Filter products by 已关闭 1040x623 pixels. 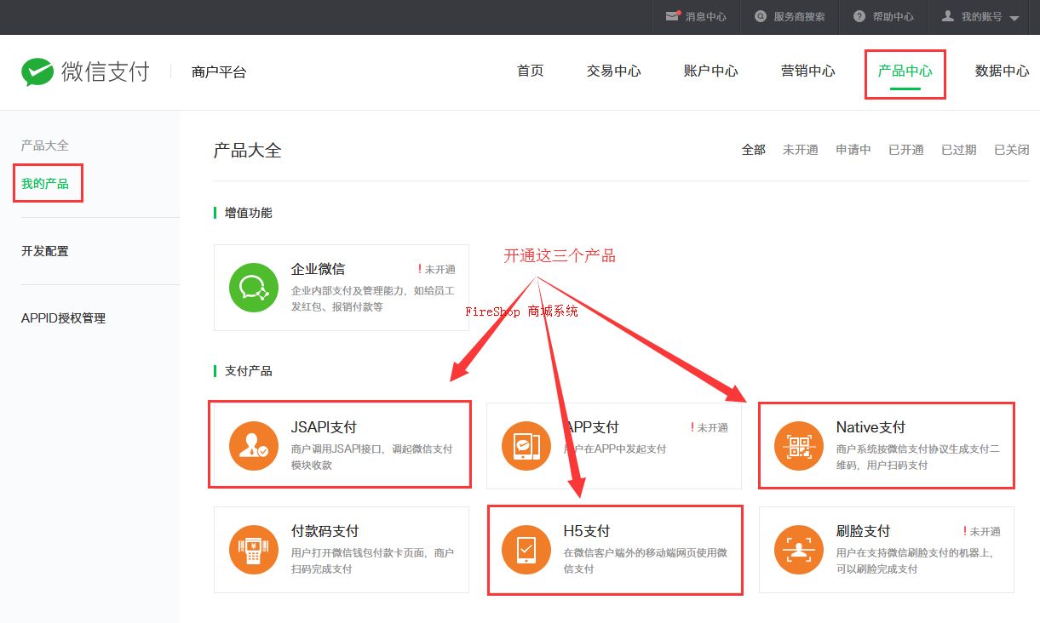pyautogui.click(x=1012, y=150)
